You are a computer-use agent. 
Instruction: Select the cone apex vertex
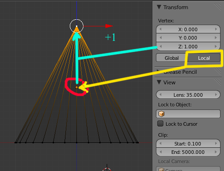coord(76,26)
